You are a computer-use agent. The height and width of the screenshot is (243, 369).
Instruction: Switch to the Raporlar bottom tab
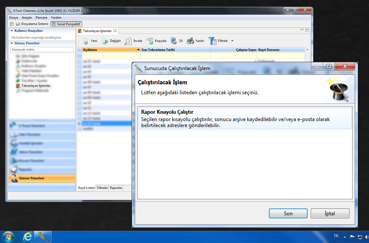(x=116, y=188)
